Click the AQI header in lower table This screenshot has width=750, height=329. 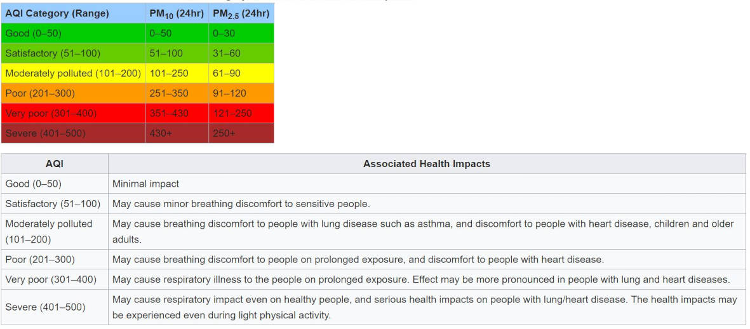click(55, 164)
